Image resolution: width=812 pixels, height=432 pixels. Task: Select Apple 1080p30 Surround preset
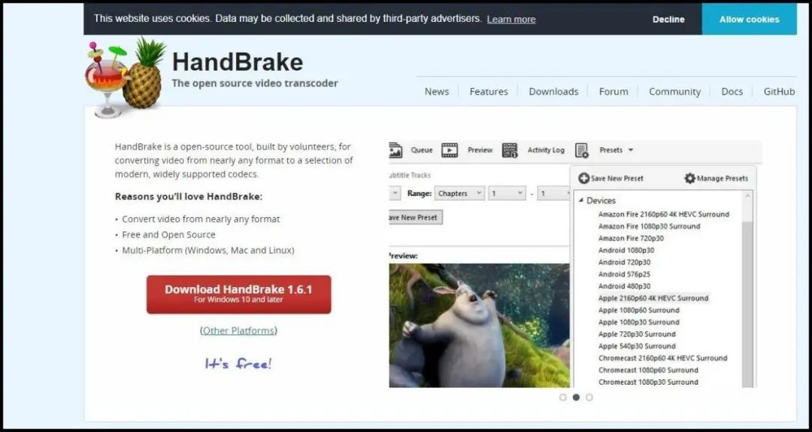coord(638,322)
